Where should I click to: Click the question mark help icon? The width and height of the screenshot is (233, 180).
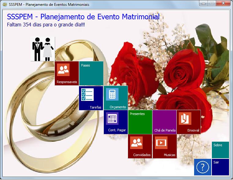(203, 167)
